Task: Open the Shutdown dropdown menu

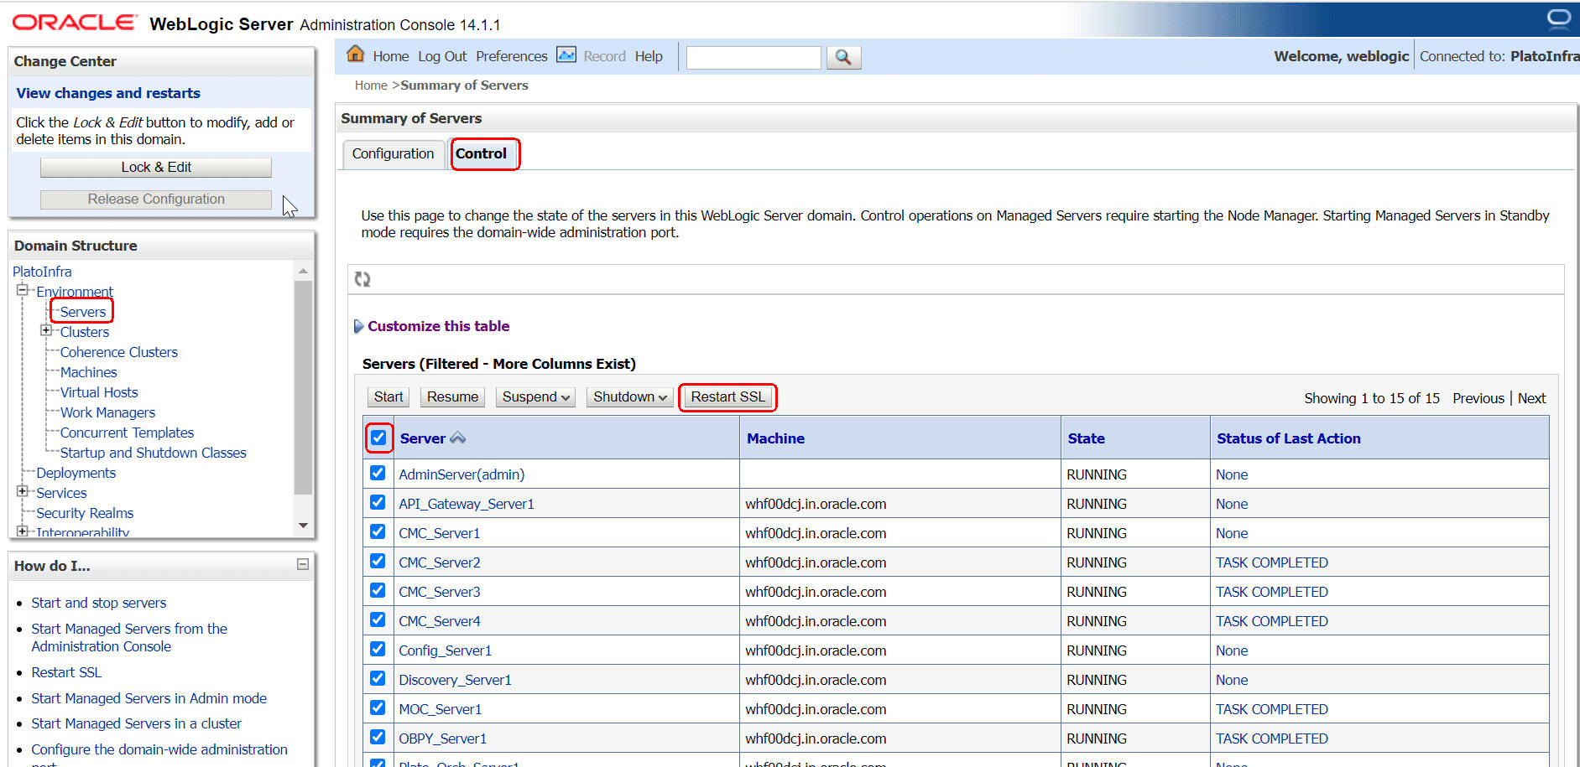Action: point(629,397)
